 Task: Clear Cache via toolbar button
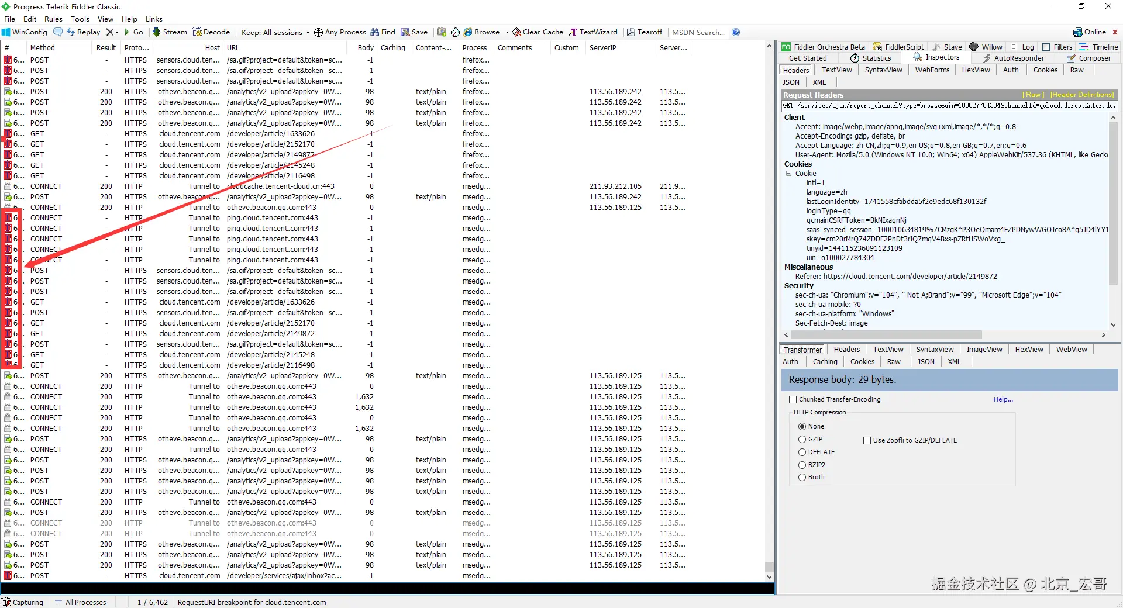(538, 32)
